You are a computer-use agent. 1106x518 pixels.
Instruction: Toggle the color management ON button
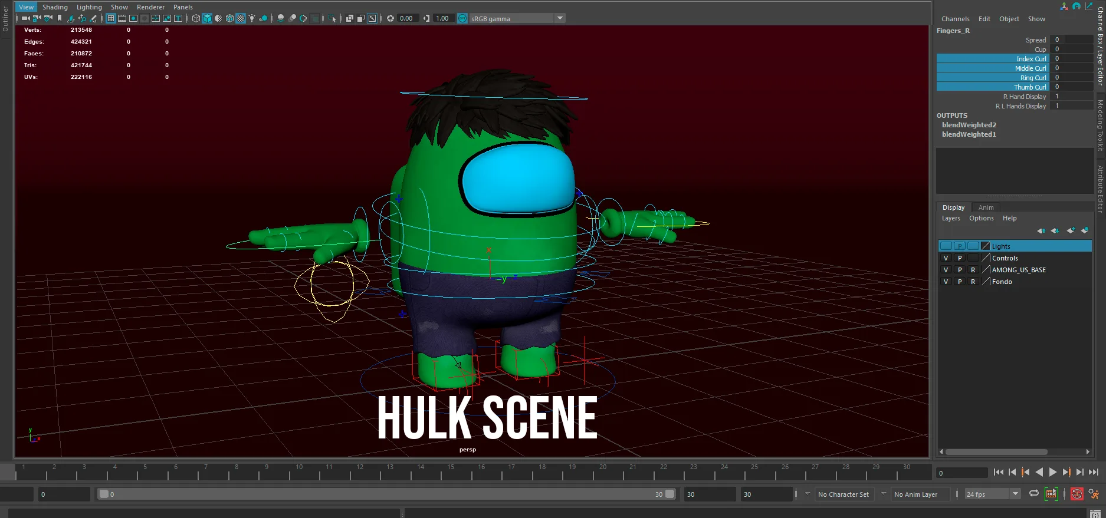click(462, 18)
